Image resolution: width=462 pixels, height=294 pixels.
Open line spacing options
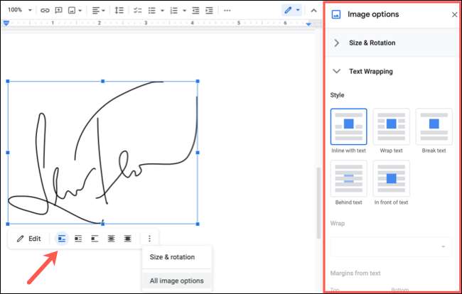tap(119, 11)
